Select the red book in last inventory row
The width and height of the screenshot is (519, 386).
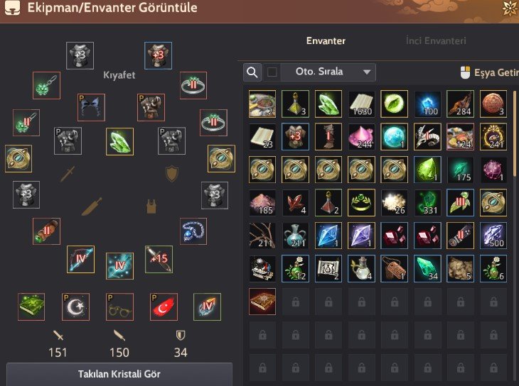[x=262, y=302]
